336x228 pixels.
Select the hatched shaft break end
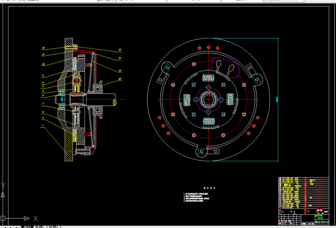click(x=114, y=103)
